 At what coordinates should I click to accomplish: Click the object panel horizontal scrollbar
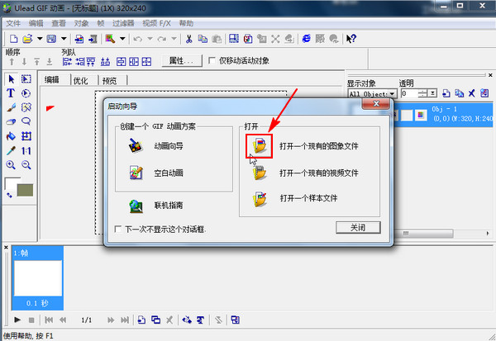pos(425,233)
